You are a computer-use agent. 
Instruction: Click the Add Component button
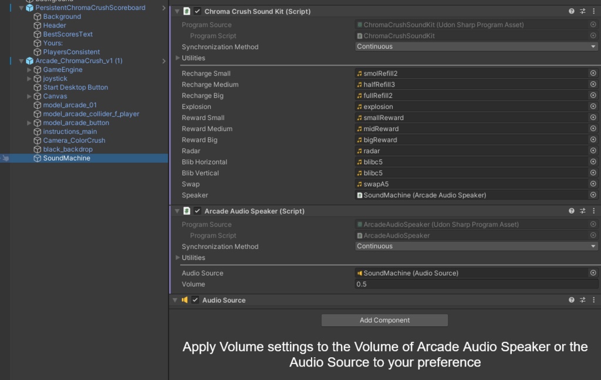(384, 320)
